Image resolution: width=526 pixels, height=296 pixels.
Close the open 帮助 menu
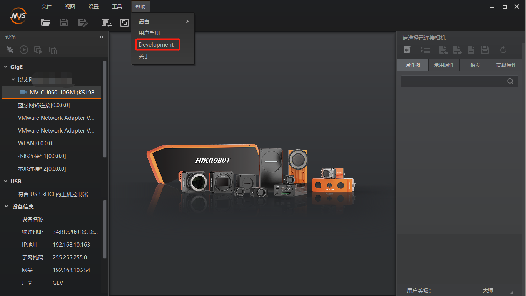[140, 7]
